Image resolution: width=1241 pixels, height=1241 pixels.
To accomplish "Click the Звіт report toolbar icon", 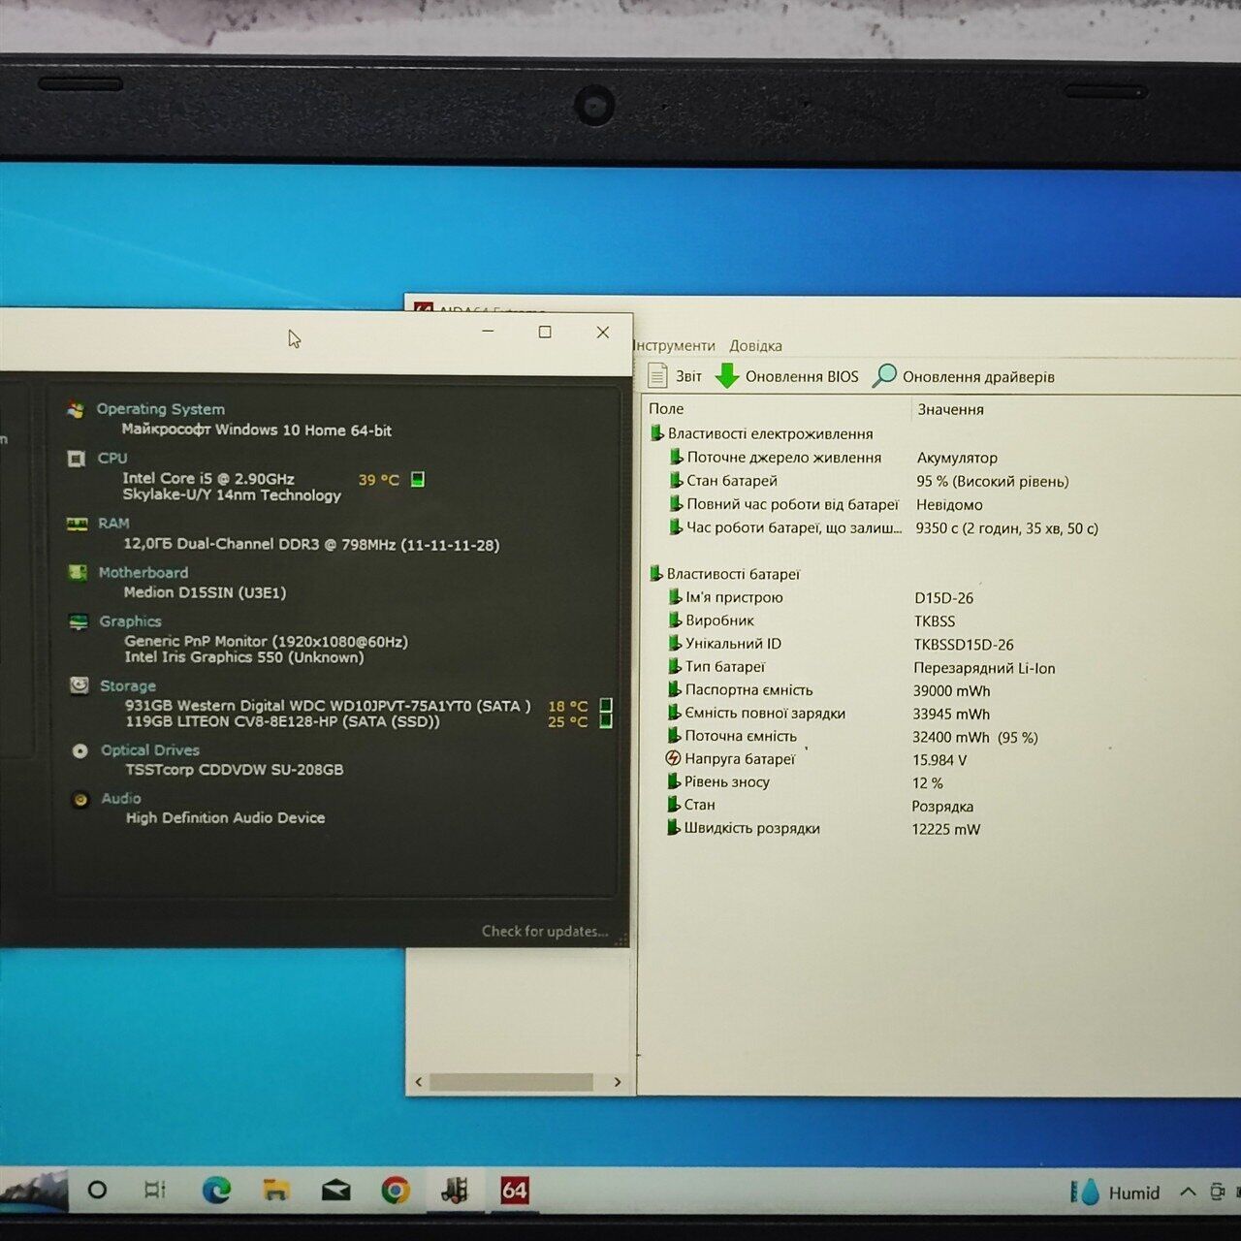I will [x=658, y=375].
